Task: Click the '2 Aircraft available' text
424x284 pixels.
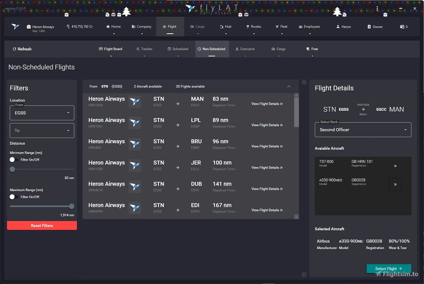Action: click(x=148, y=87)
